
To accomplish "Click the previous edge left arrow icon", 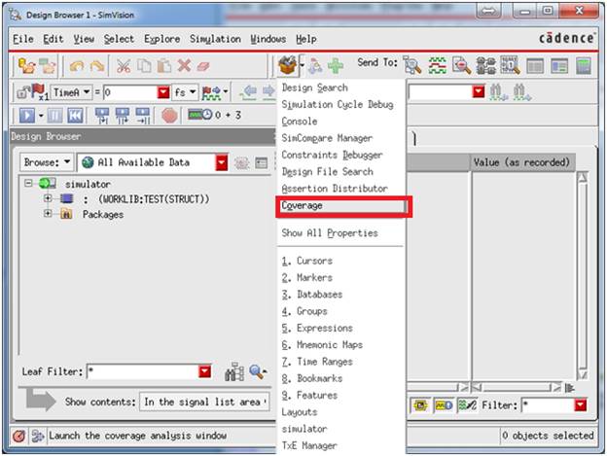I will (248, 92).
